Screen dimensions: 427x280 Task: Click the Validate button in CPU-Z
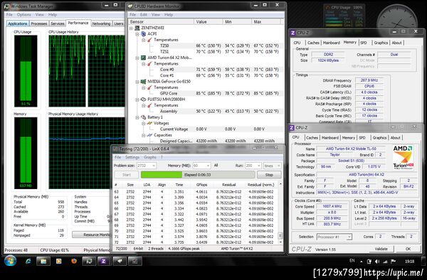coord(381,249)
